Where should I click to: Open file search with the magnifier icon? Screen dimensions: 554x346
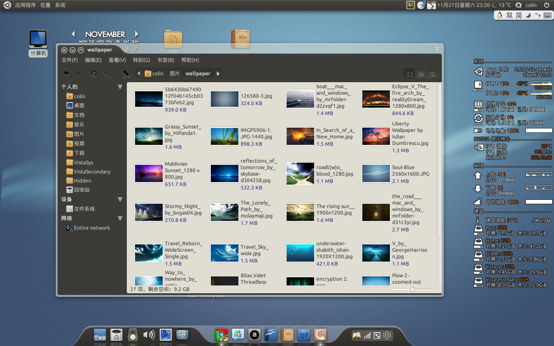107,74
